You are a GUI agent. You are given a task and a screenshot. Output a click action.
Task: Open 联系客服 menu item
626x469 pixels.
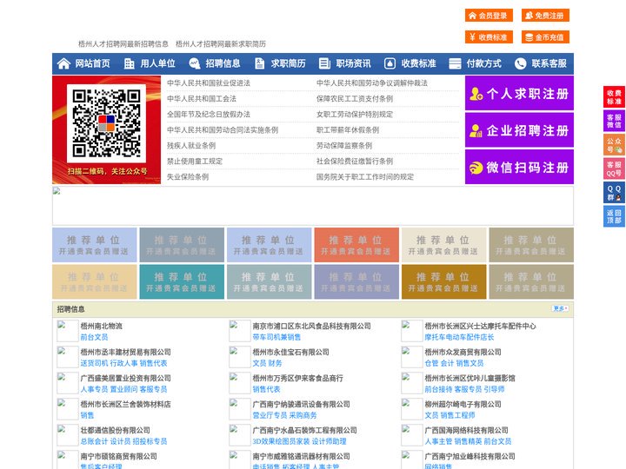tap(549, 63)
